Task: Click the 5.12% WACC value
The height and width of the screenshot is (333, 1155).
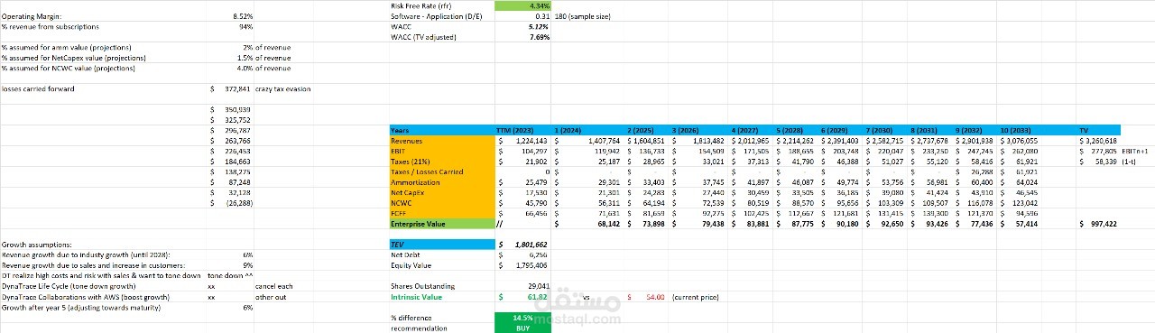Action: click(x=539, y=27)
